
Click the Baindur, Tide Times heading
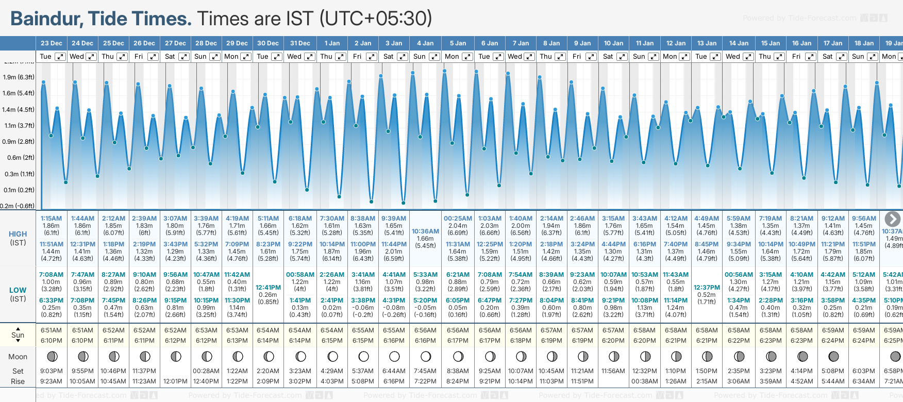click(101, 19)
